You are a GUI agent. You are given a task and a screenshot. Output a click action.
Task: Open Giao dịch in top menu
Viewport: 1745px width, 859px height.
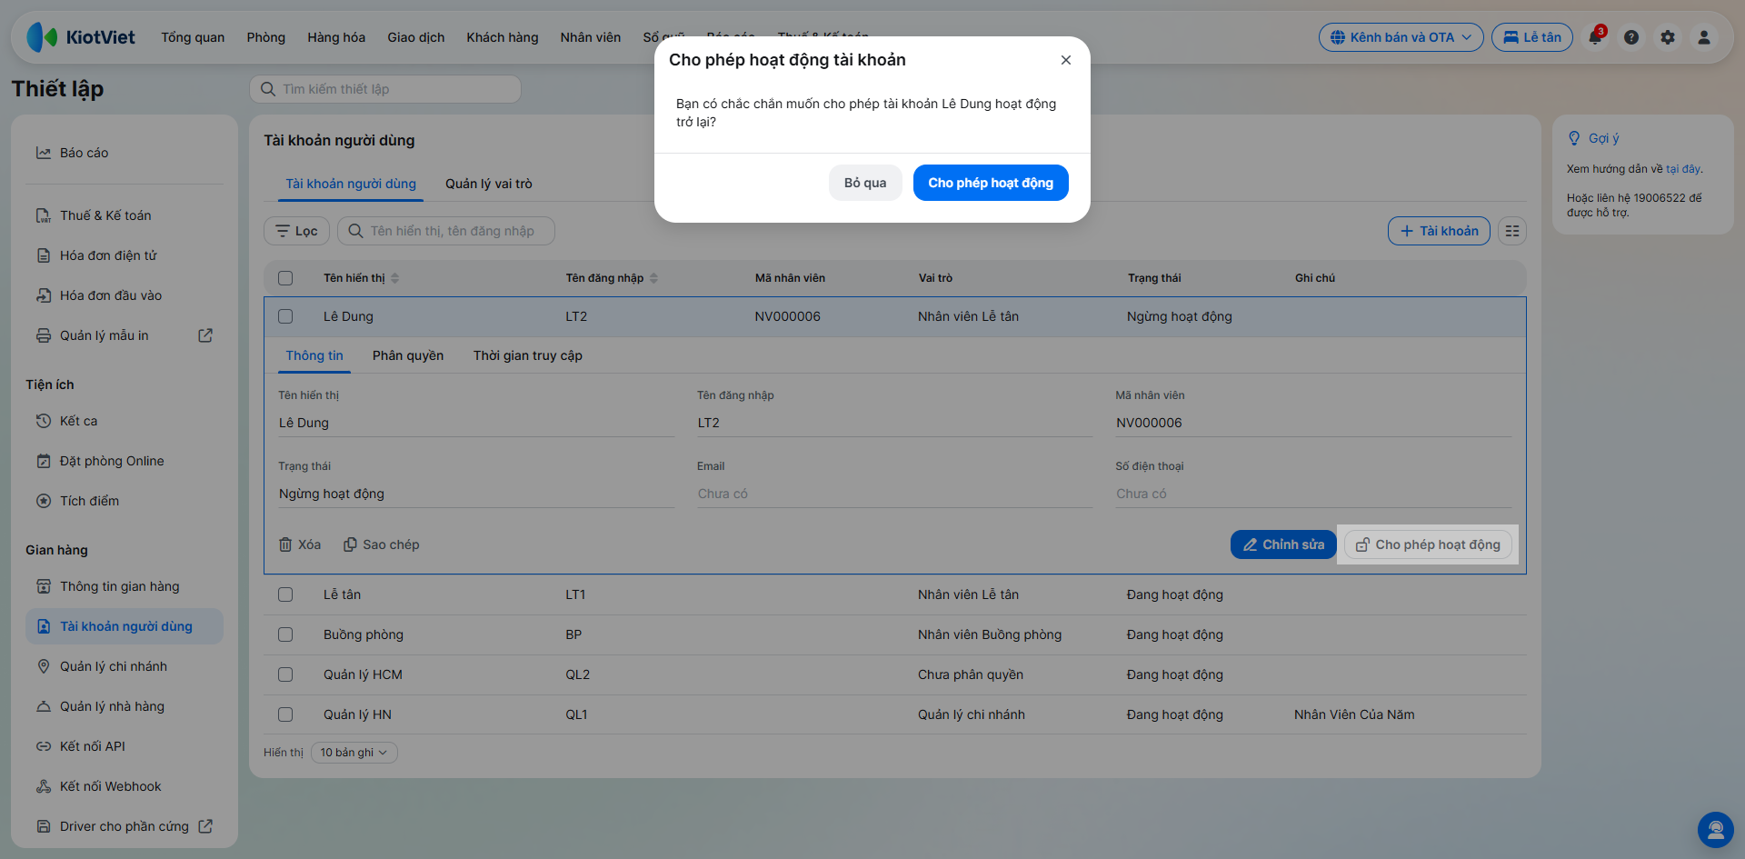[x=416, y=37]
